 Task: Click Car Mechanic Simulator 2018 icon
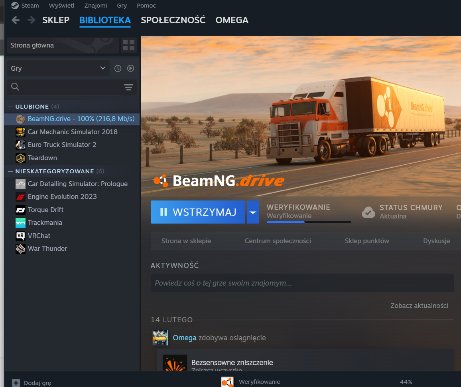[20, 132]
